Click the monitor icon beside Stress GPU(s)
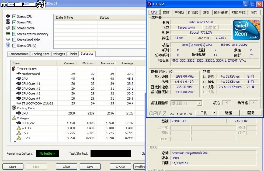The height and width of the screenshot is (171, 264). pyautogui.click(x=8, y=45)
